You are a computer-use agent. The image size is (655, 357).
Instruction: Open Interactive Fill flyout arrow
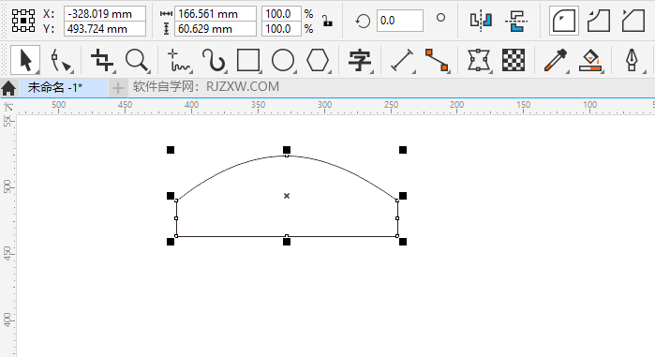[x=602, y=72]
